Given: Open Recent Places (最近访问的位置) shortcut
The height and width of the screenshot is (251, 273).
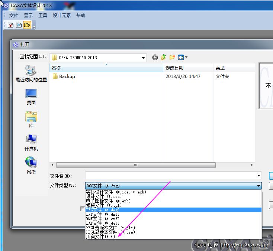Looking at the screenshot, I should coord(31,73).
